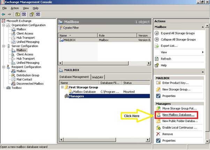The width and height of the screenshot is (210, 150).
Task: Click Actions pane scroll down arrow
Action: tap(207, 141)
